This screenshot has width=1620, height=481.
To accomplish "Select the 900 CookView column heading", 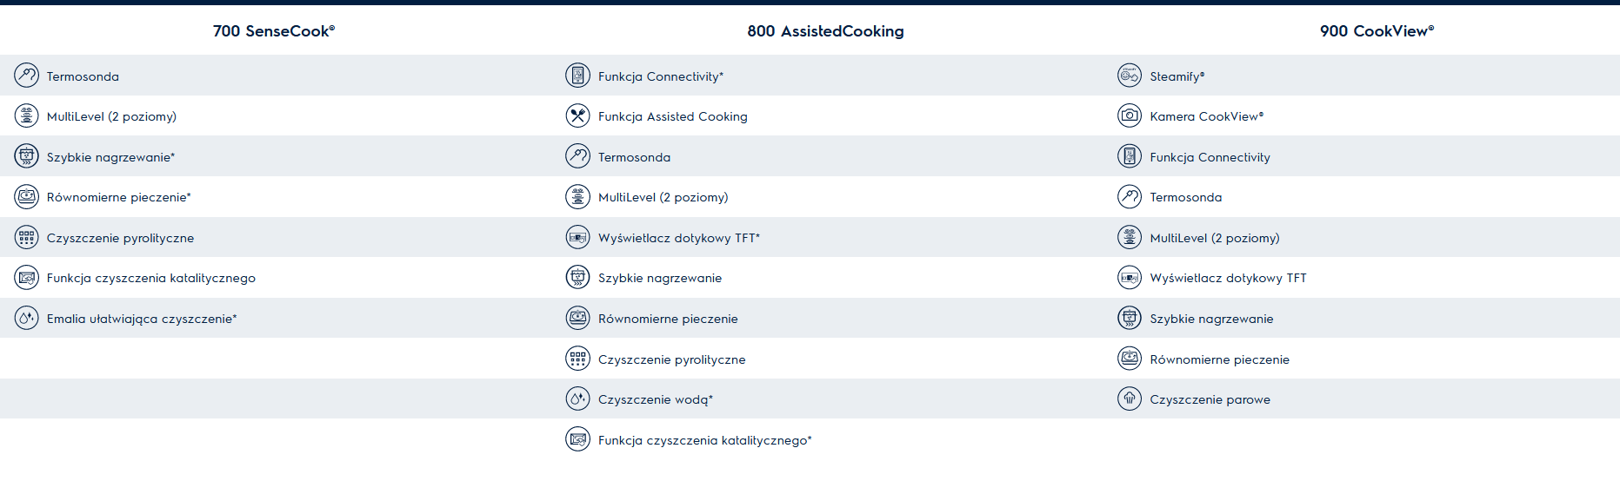I will click(1377, 31).
